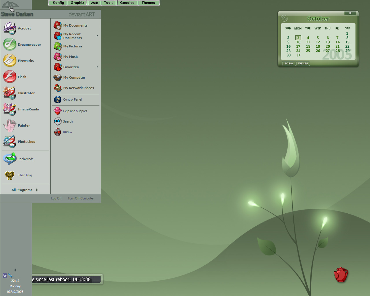Click the Help and Support hat icon

coord(58,111)
